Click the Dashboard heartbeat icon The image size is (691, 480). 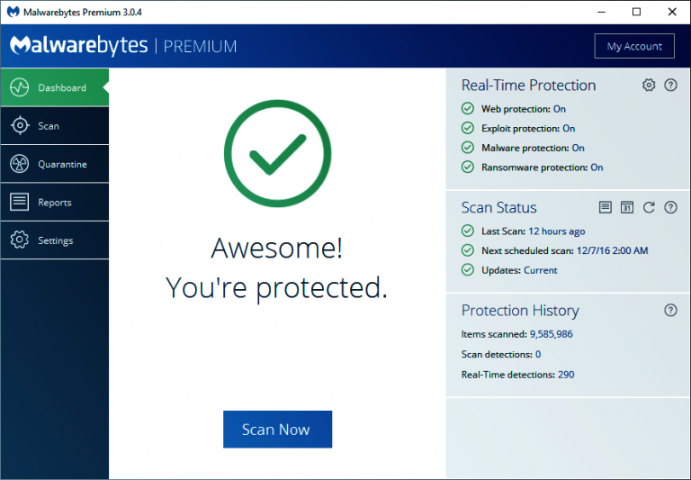(x=20, y=87)
